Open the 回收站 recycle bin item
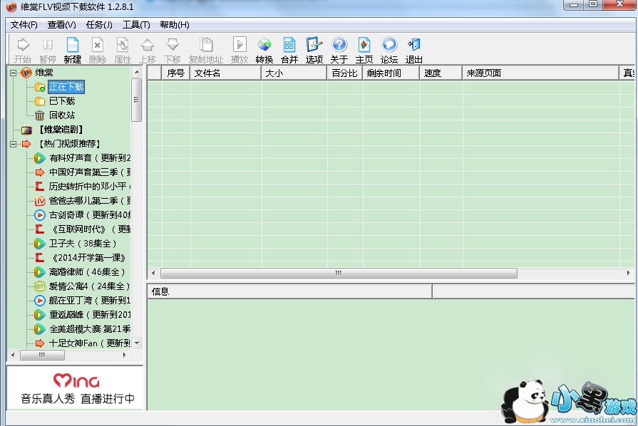Image resolution: width=638 pixels, height=426 pixels. coord(61,115)
